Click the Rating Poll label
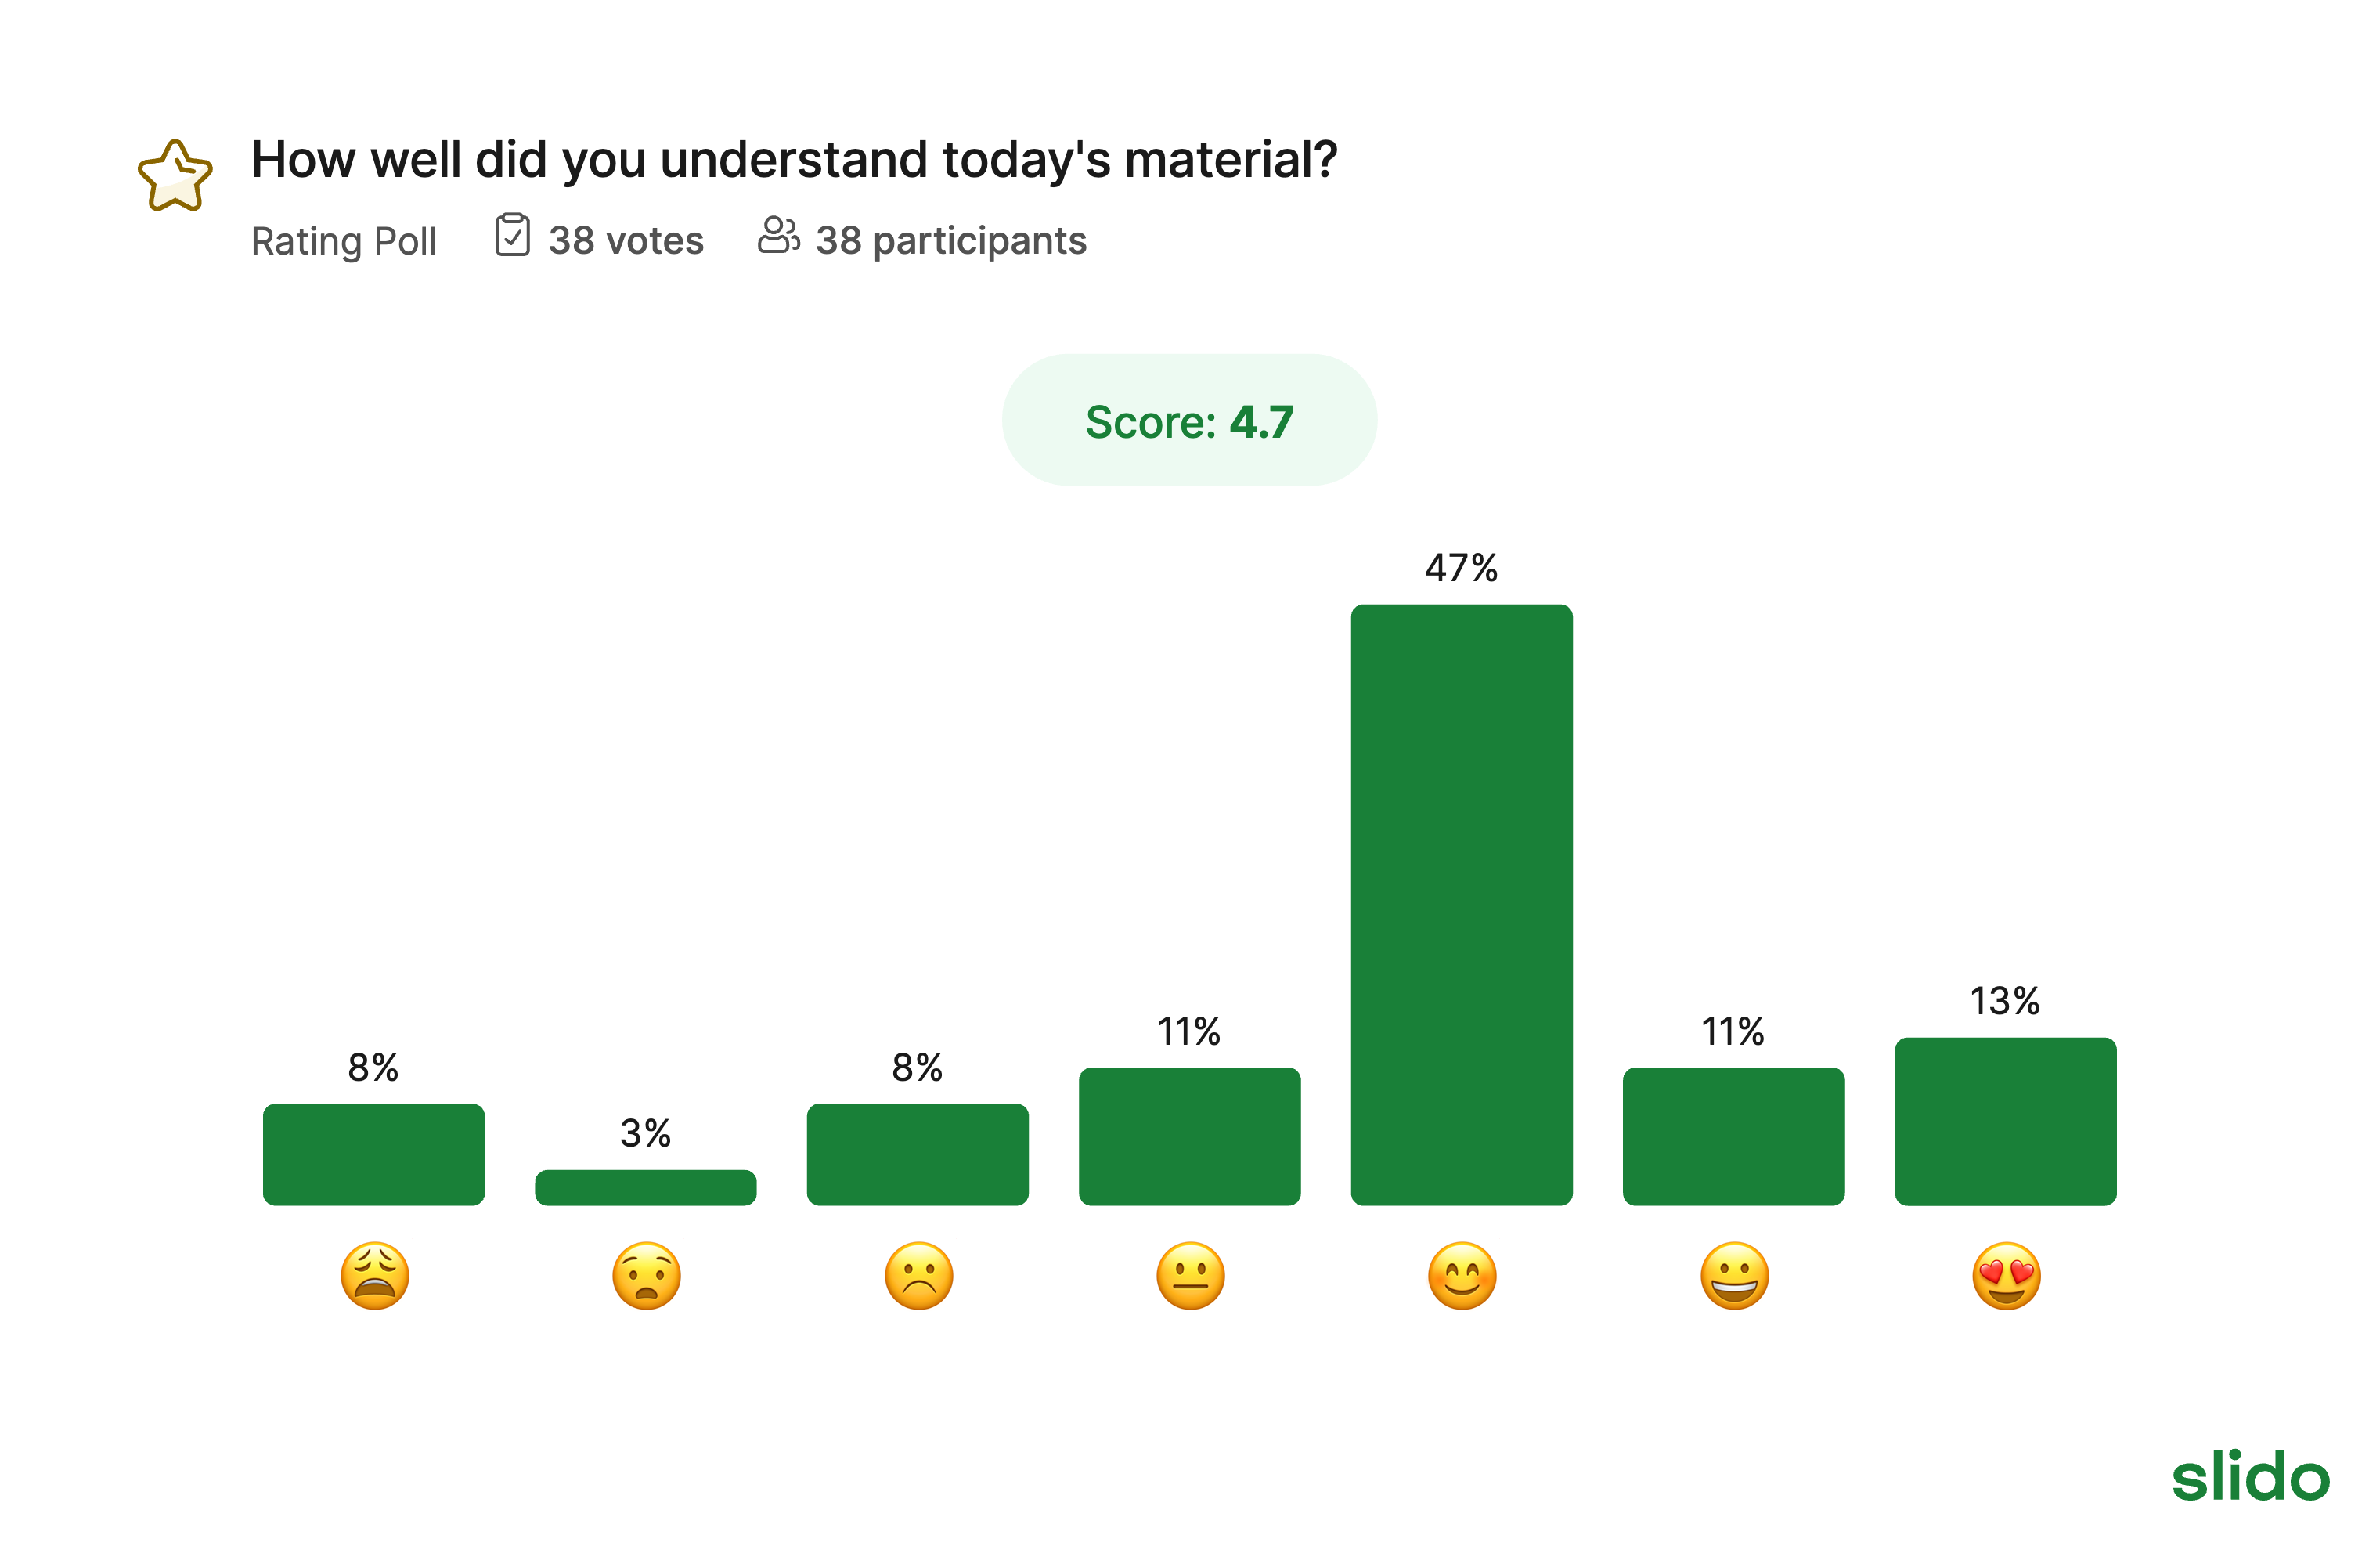 pos(344,241)
